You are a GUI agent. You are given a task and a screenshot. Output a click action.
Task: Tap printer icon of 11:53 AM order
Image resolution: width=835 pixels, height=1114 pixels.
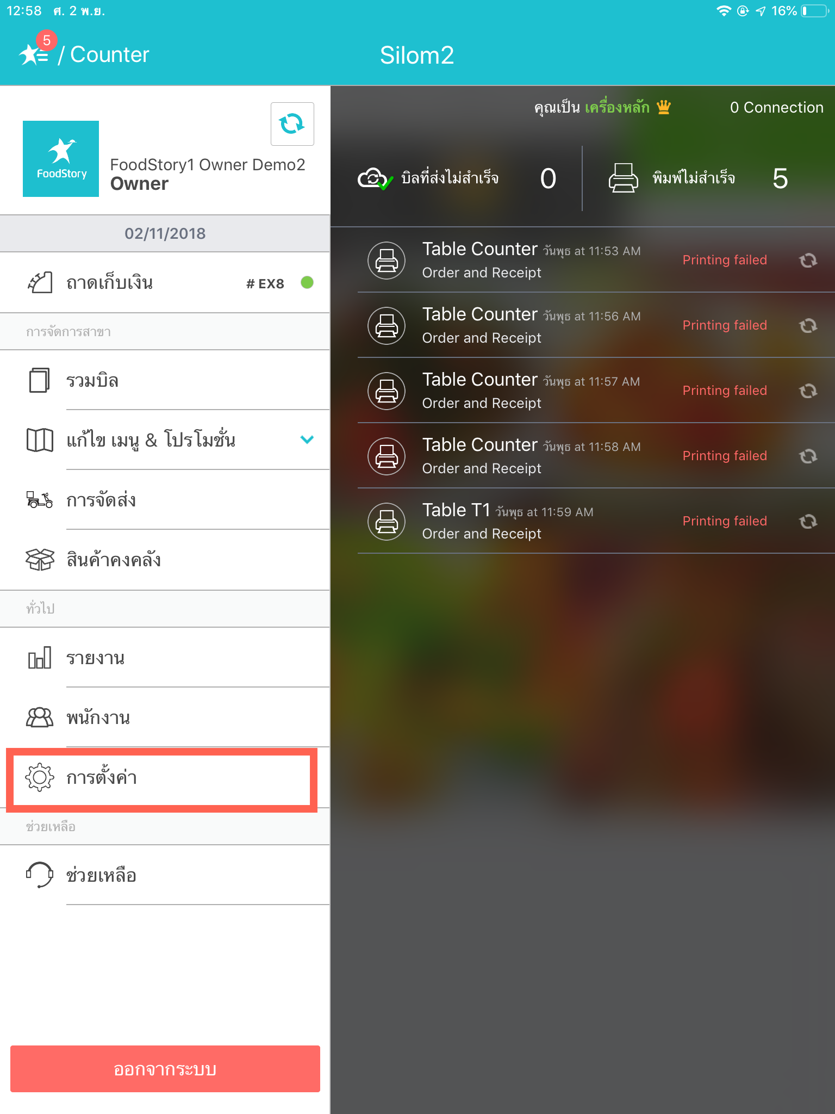coord(387,261)
